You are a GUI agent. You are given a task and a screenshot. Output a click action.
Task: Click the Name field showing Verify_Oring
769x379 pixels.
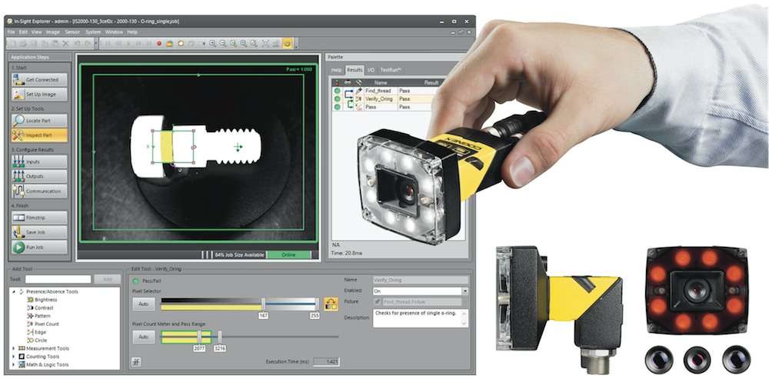(x=421, y=280)
